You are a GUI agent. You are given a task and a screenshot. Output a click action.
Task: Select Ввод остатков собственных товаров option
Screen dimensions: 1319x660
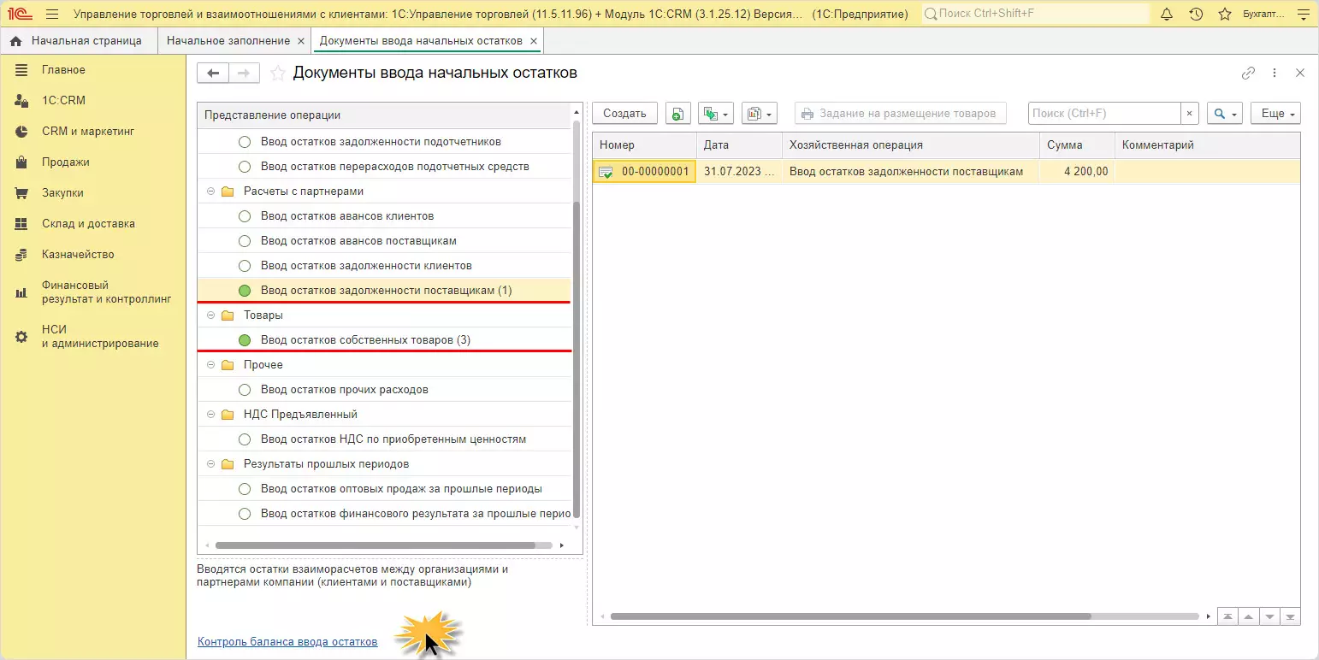[x=365, y=340]
